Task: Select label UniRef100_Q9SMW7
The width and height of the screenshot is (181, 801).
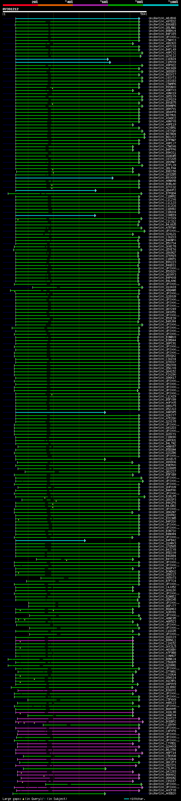Action: point(162,162)
